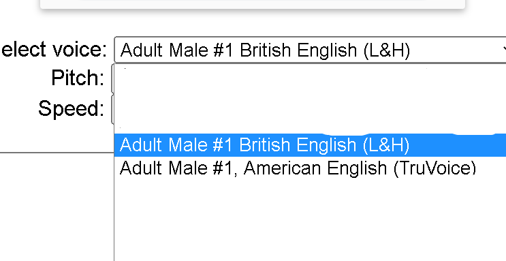Click the 'Pitch:' label text

(78, 78)
